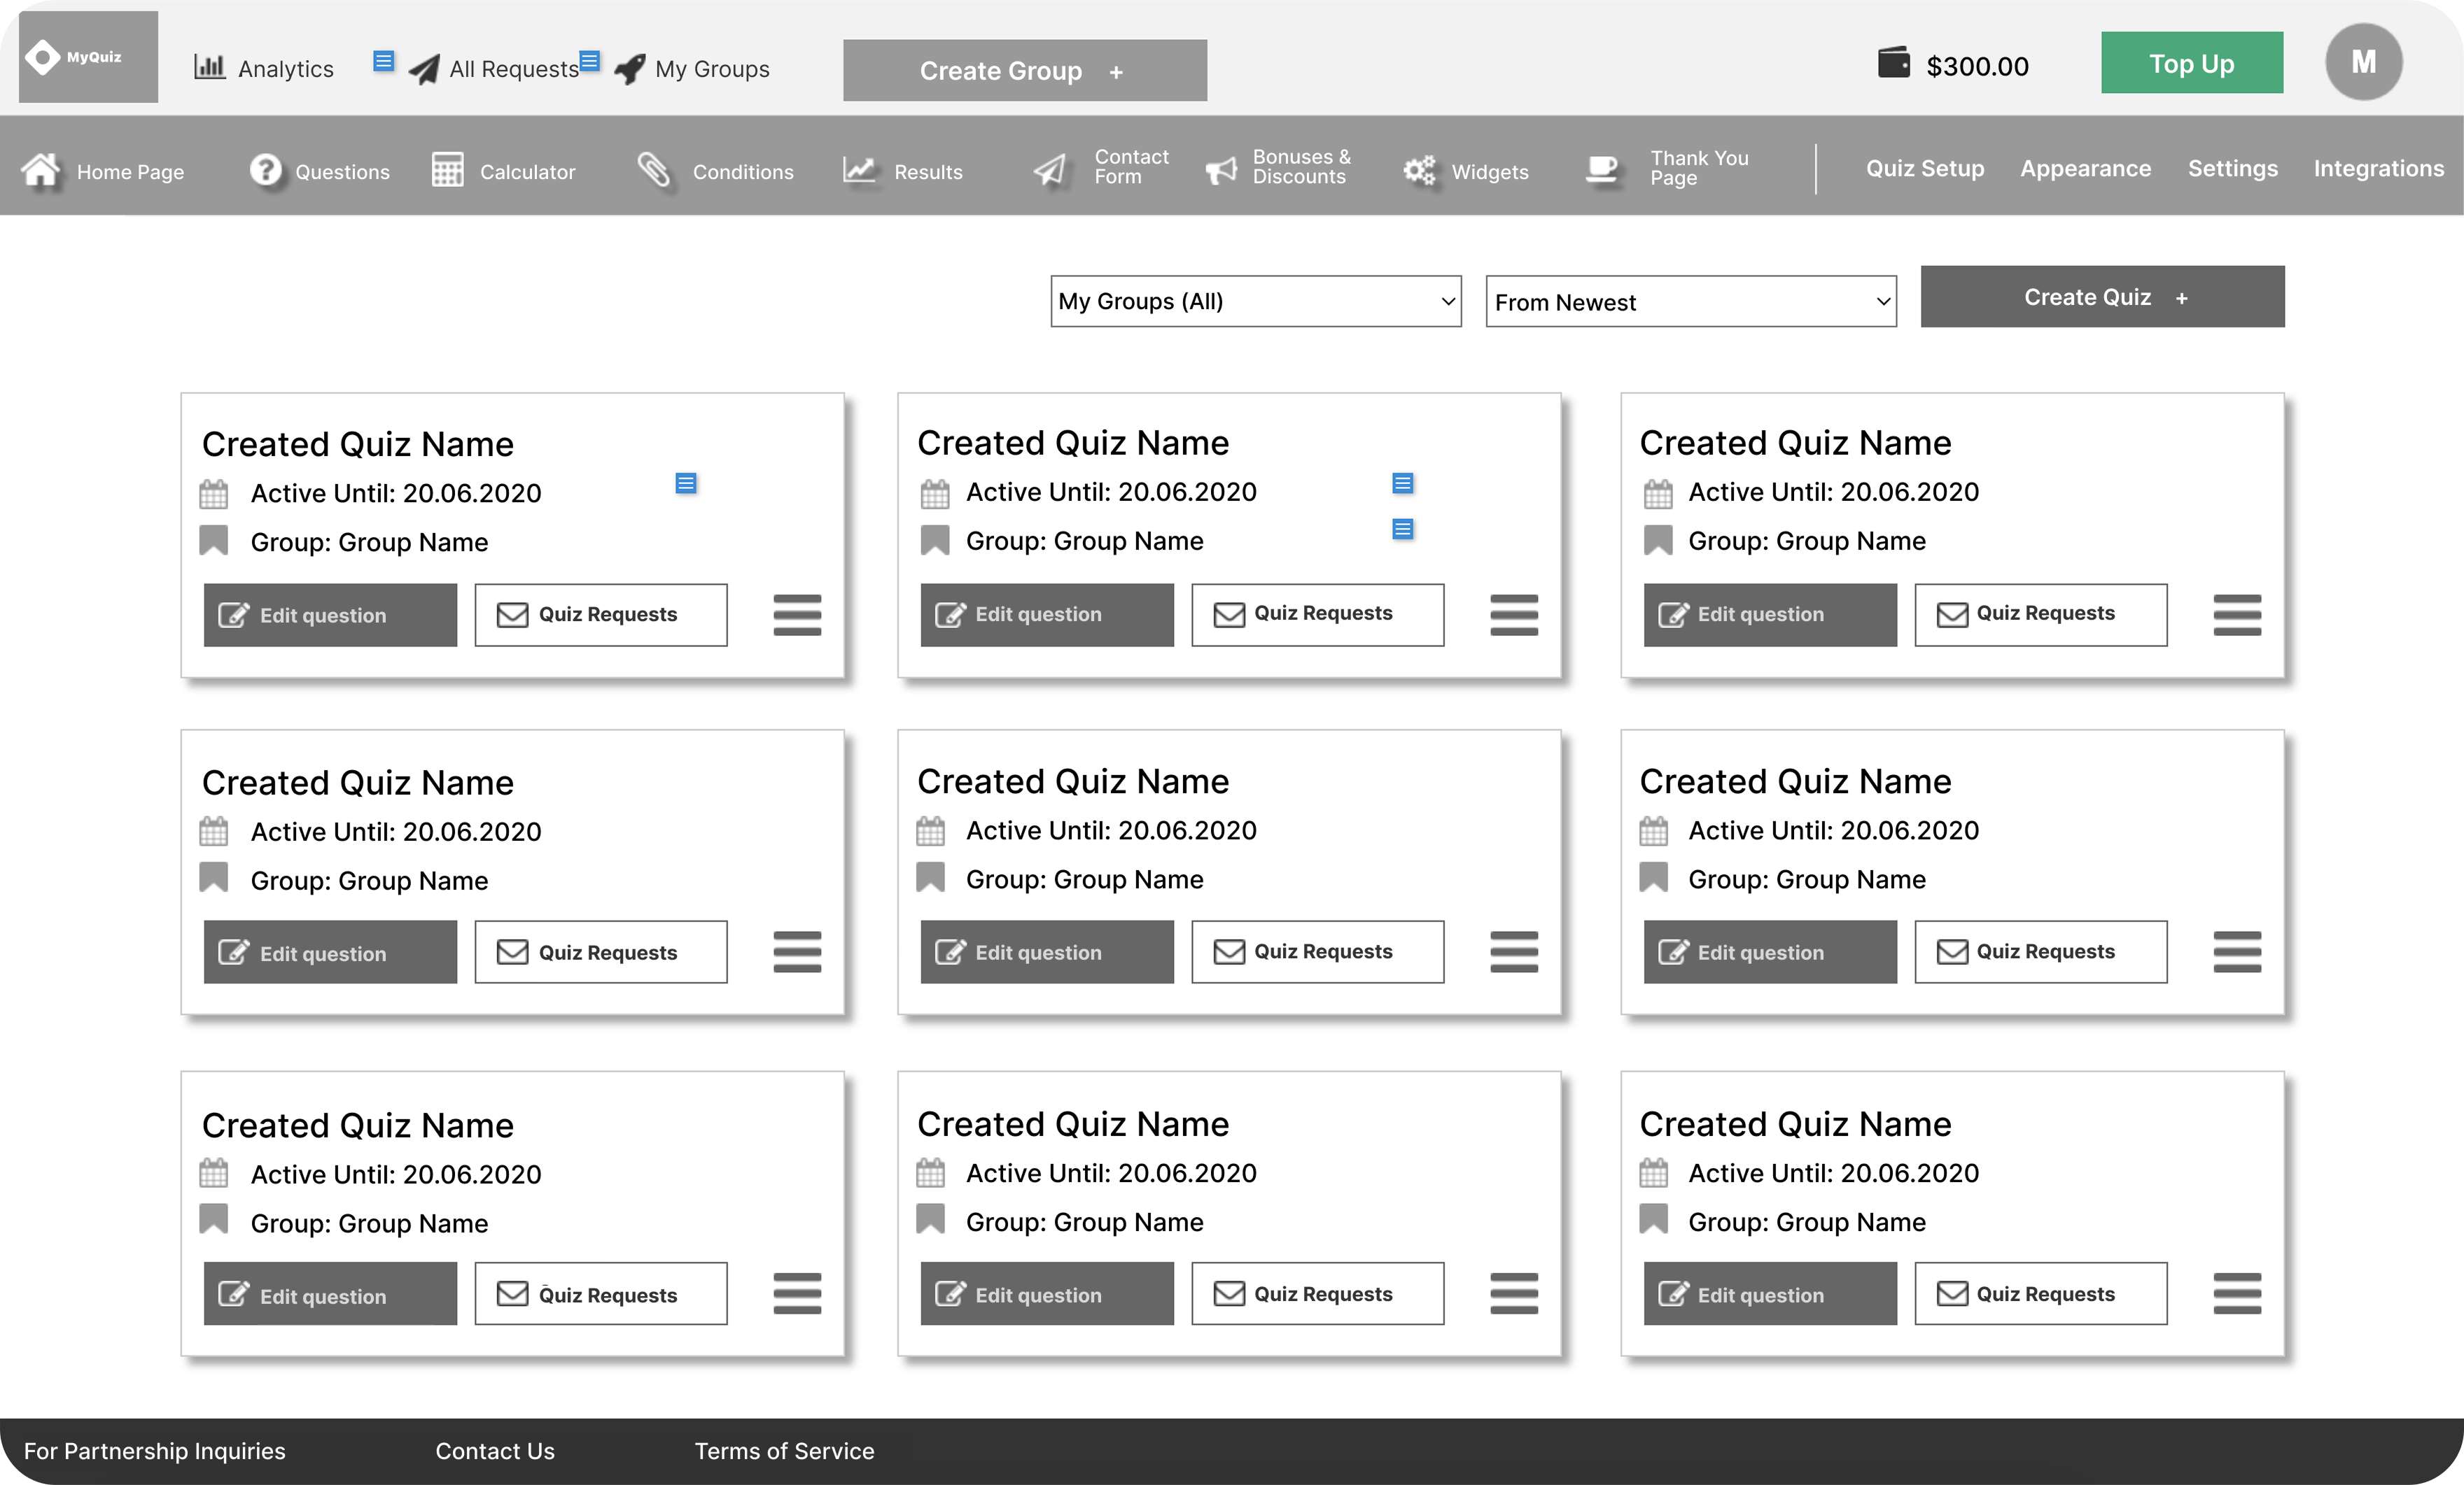Expand the My Groups (All) dropdown
The height and width of the screenshot is (1485, 2464).
(1255, 301)
